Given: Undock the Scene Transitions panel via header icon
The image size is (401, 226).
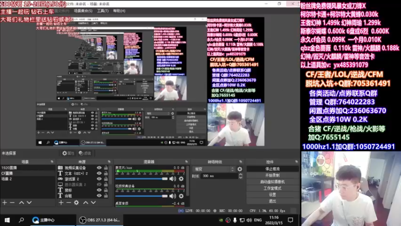Looking at the screenshot, I should pyautogui.click(x=241, y=162).
